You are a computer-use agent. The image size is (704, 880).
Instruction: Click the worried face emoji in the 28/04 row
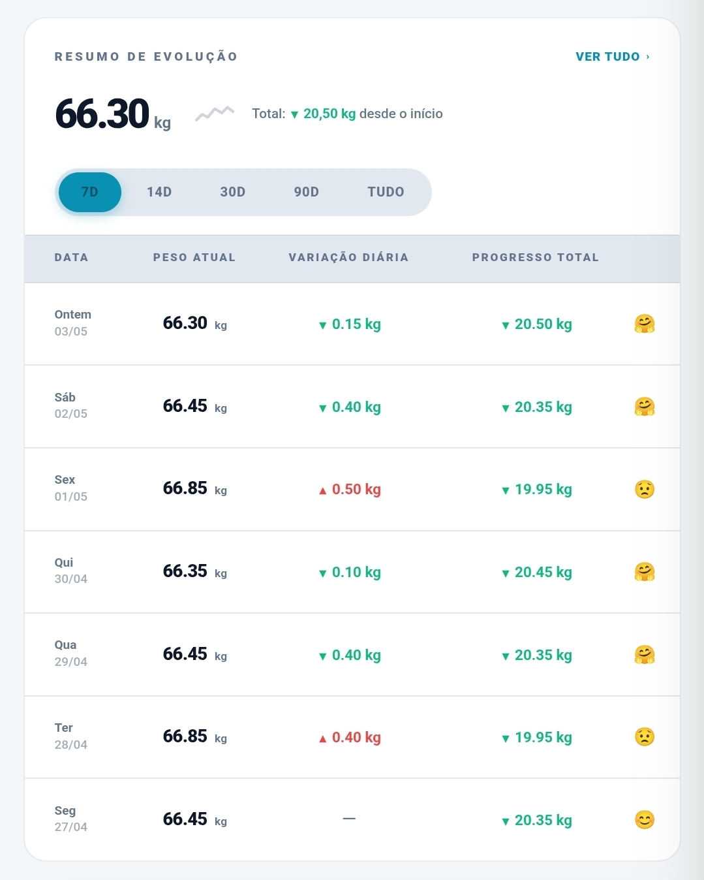tap(645, 737)
